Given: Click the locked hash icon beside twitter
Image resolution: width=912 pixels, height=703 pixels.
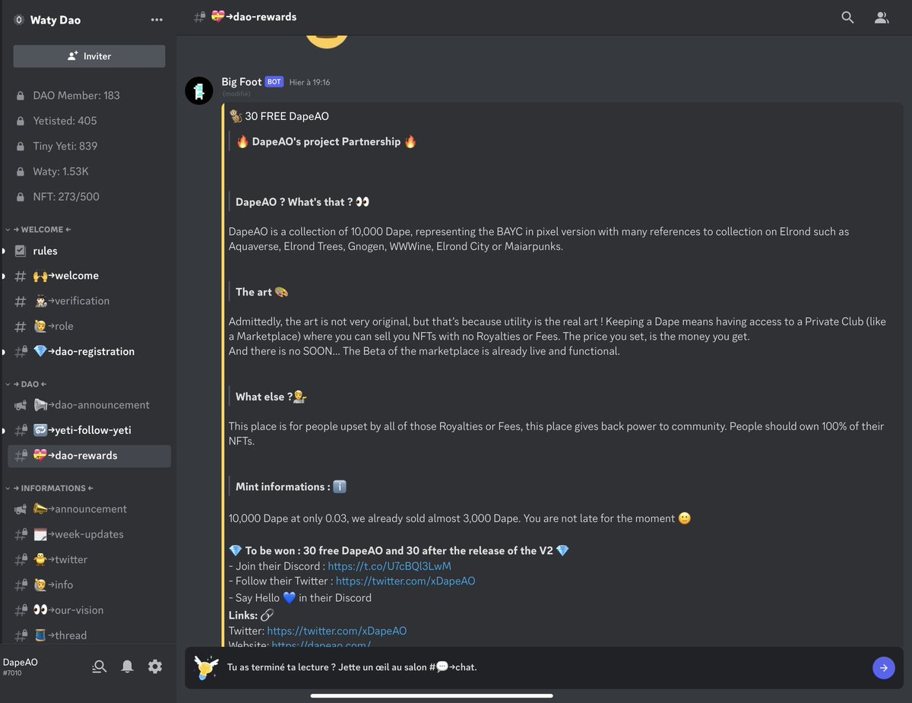Looking at the screenshot, I should tap(21, 559).
